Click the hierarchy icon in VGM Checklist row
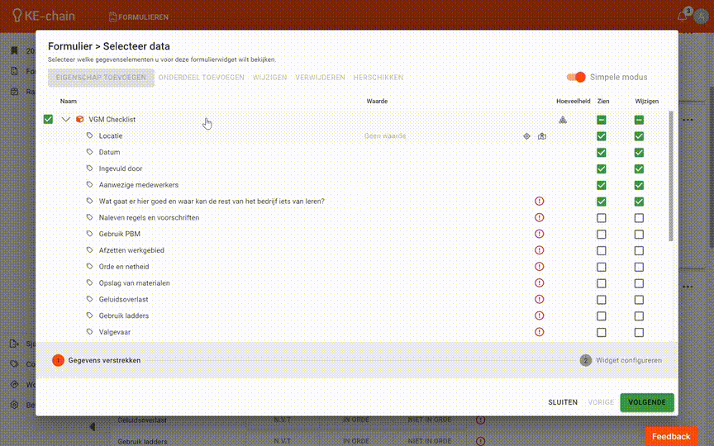This screenshot has width=714, height=446. tap(563, 120)
